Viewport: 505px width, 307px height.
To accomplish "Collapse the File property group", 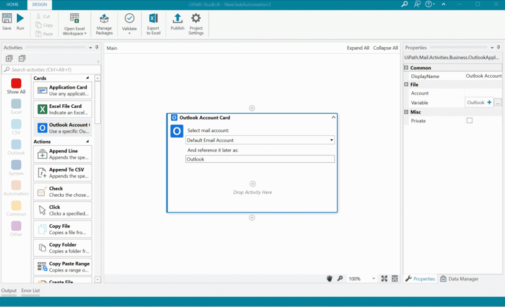I will coord(406,85).
